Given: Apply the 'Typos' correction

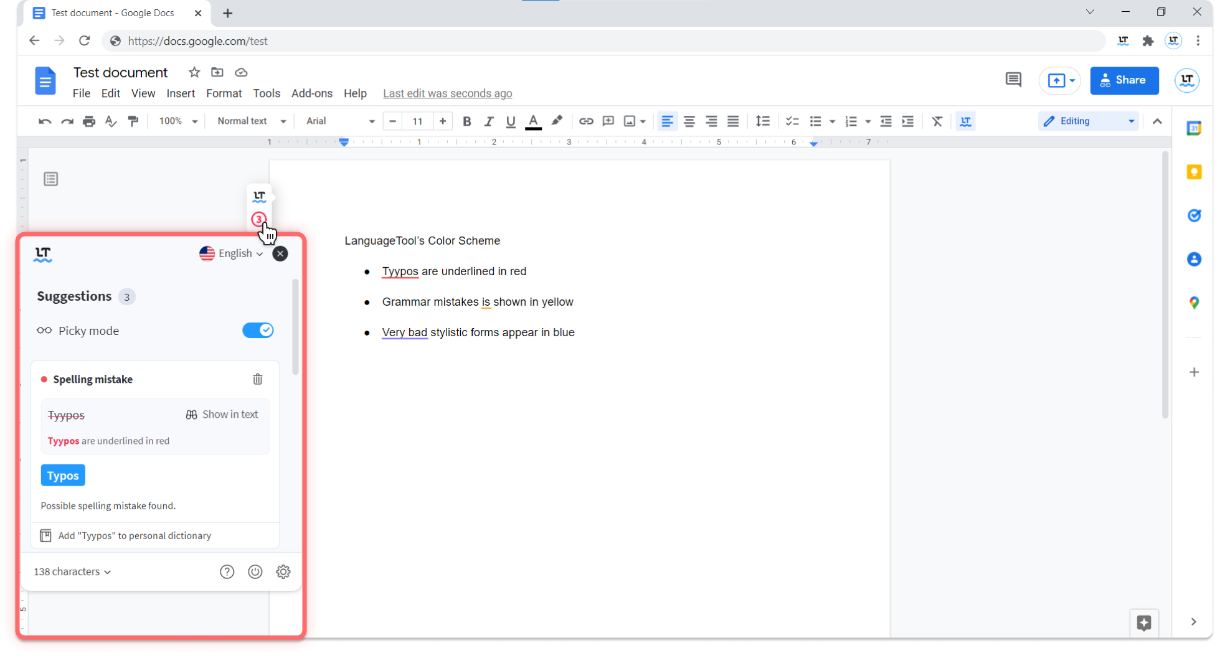Looking at the screenshot, I should click(63, 476).
